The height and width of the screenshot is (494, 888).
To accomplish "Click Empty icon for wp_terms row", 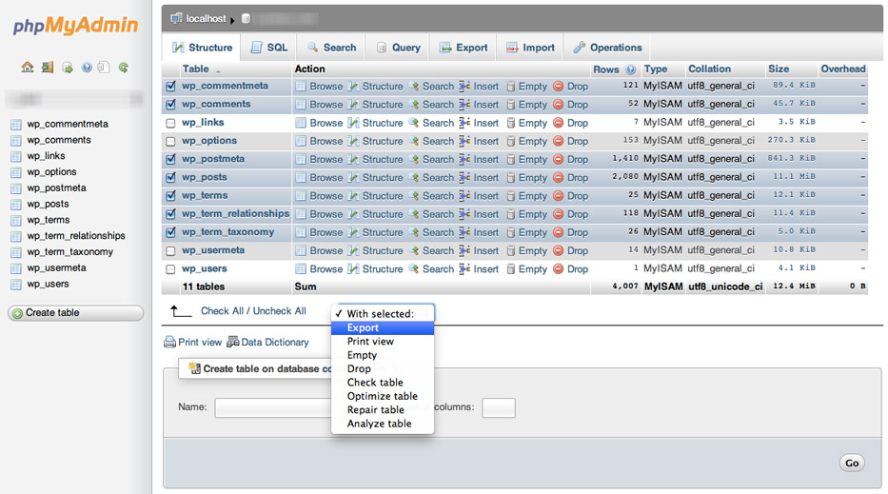I will [x=511, y=196].
